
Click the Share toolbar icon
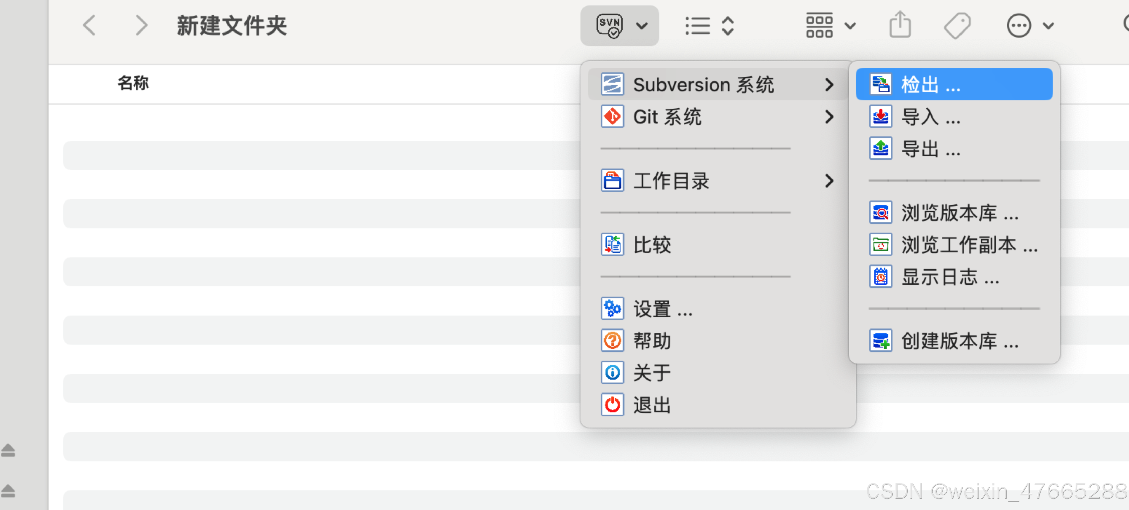point(899,25)
